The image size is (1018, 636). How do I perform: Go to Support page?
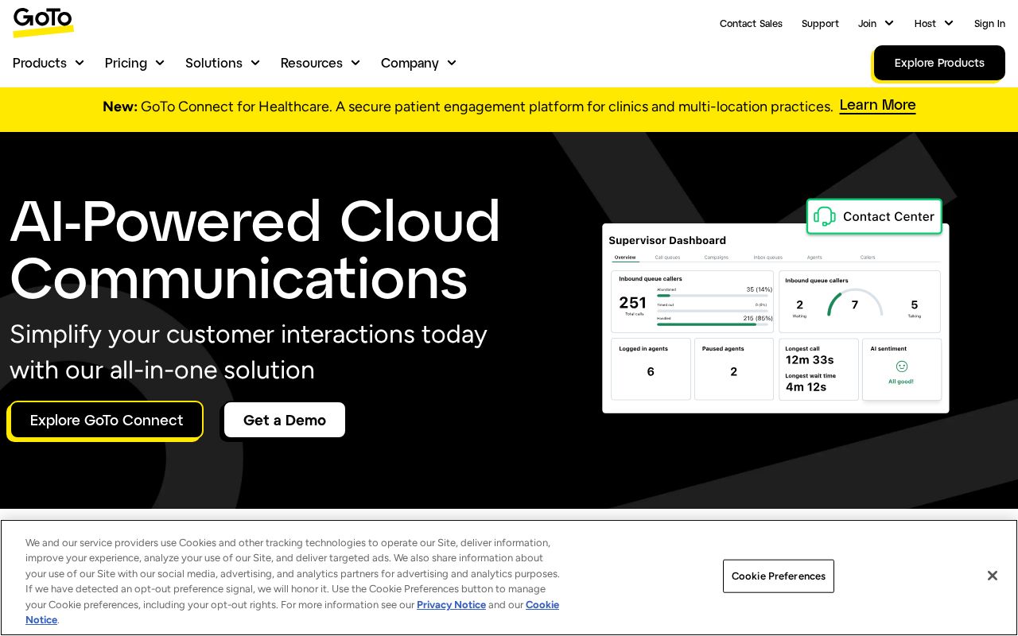pos(820,23)
